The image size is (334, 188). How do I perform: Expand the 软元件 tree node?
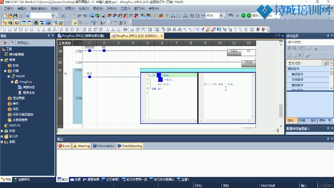[x=2, y=136]
